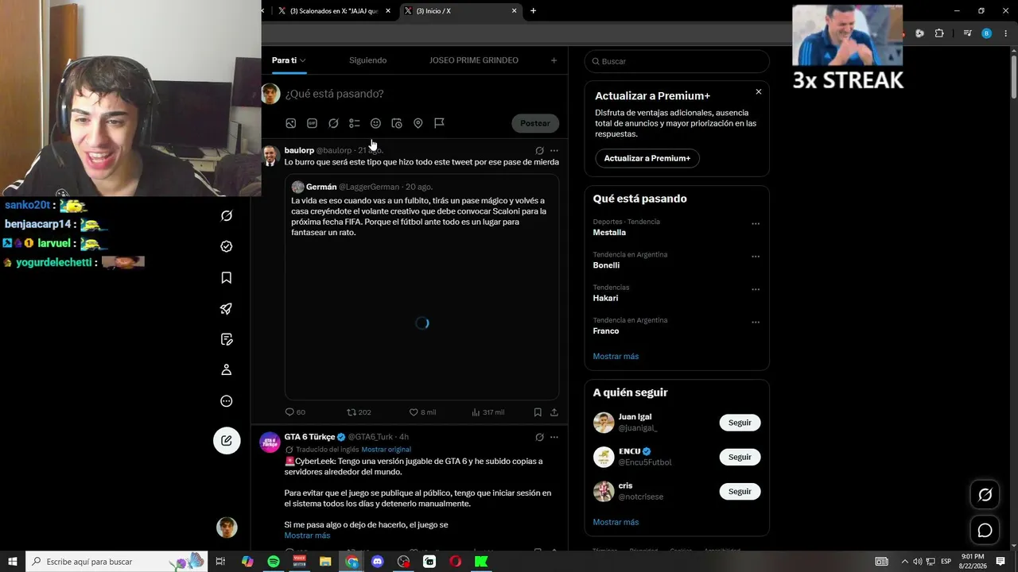Open Profile from the left sidebar
This screenshot has width=1018, height=572.
(x=227, y=369)
